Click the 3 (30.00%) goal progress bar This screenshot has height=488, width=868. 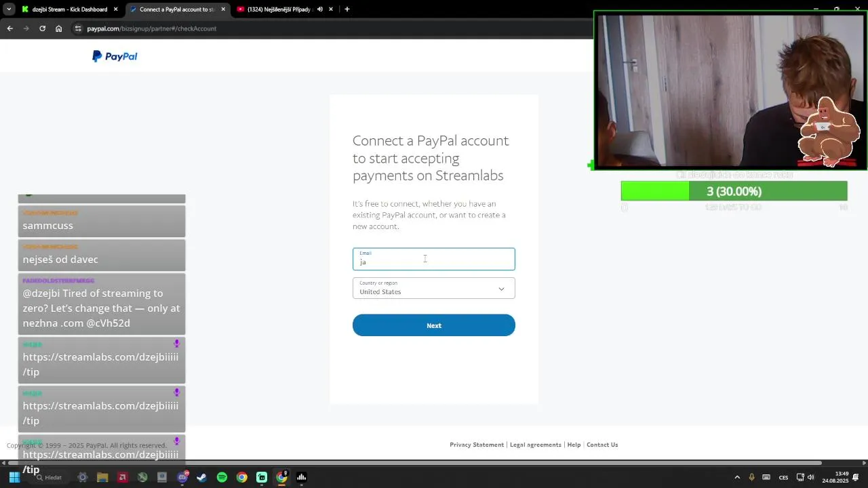[734, 191]
